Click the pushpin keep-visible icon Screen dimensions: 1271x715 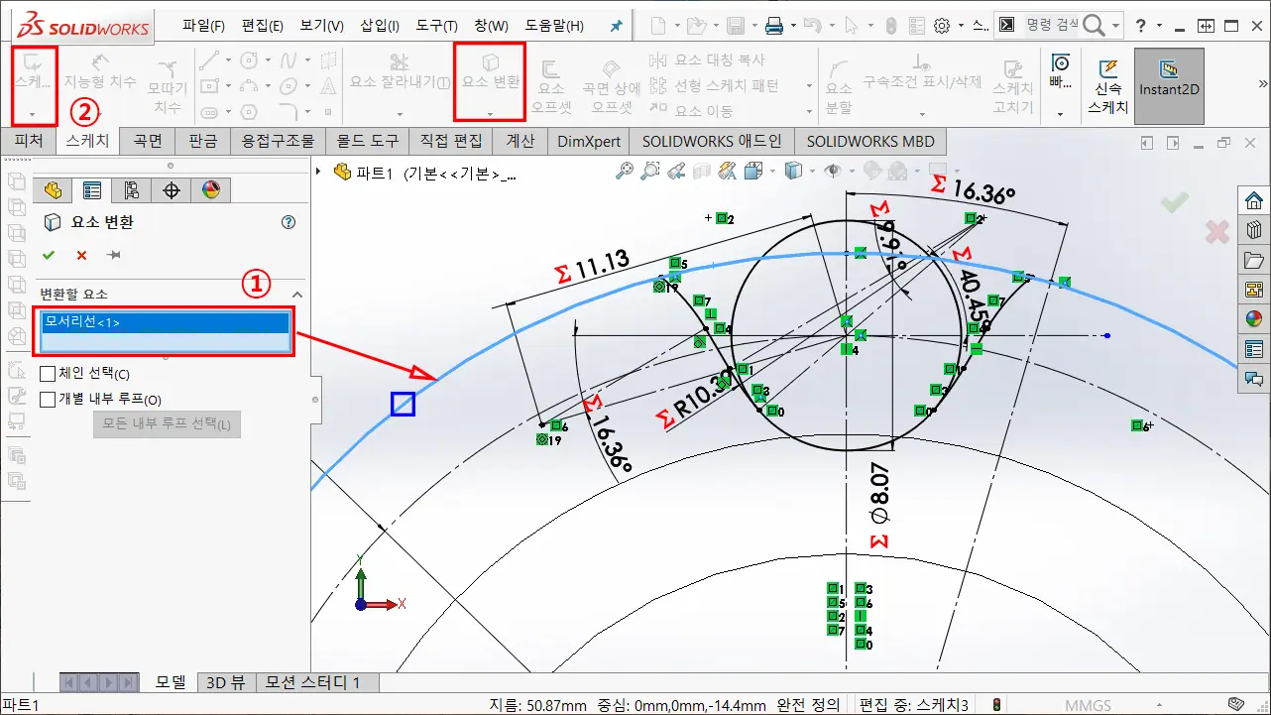114,255
